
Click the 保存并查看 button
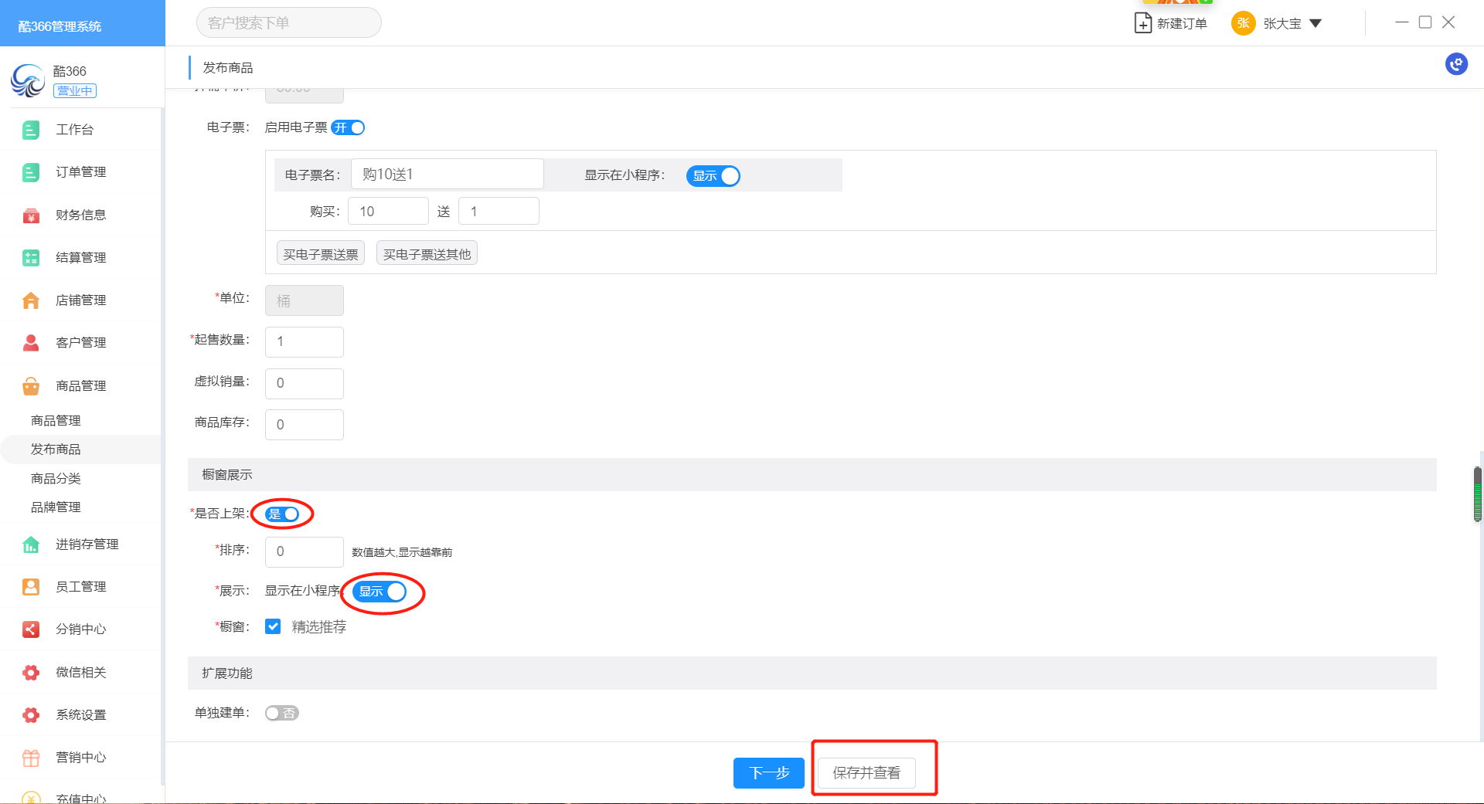[866, 773]
